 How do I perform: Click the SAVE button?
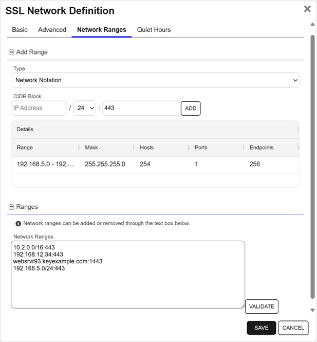tap(262, 328)
